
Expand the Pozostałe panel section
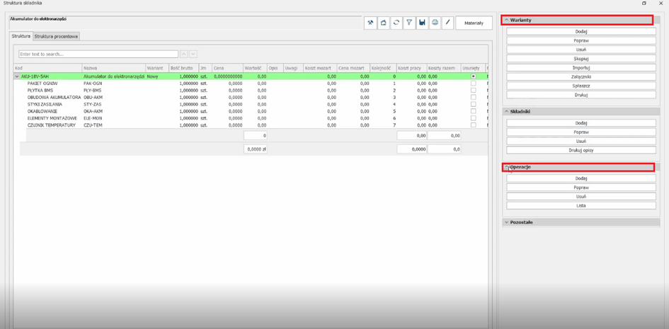coord(507,222)
